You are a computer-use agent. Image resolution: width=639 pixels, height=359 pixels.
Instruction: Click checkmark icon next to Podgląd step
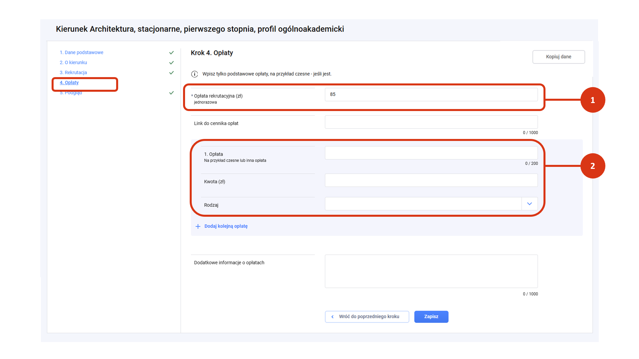(x=171, y=93)
